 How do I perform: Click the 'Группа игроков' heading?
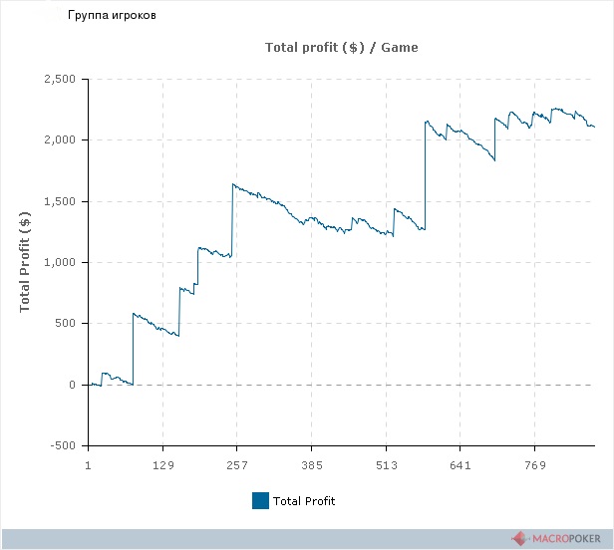coord(112,15)
